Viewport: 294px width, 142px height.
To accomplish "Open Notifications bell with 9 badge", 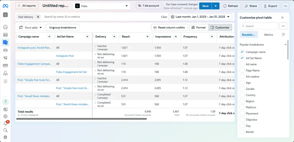I will click(x=5, y=123).
